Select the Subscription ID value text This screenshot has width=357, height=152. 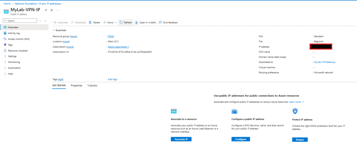(130, 52)
